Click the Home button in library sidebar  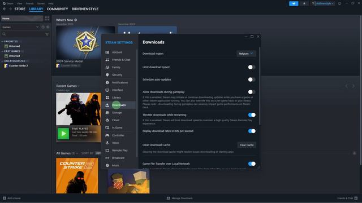(22, 19)
